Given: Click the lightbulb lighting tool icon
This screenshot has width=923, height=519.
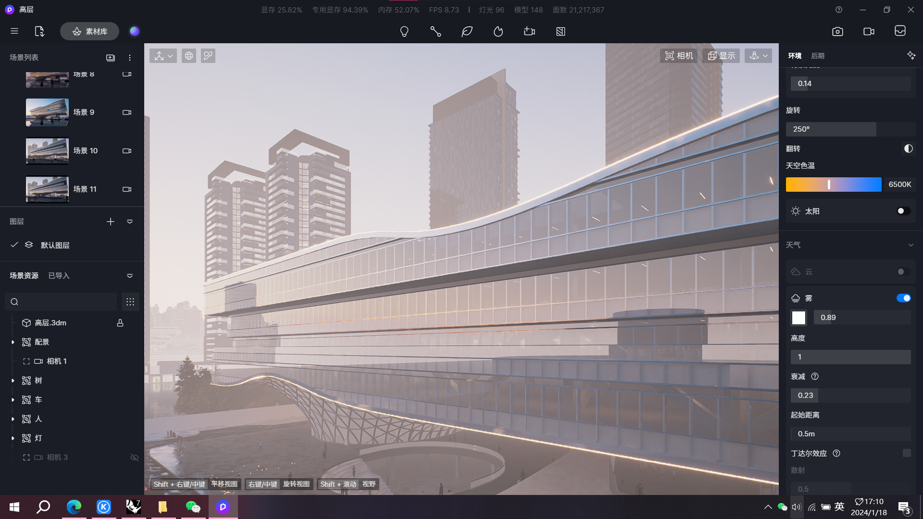Looking at the screenshot, I should click(x=404, y=32).
